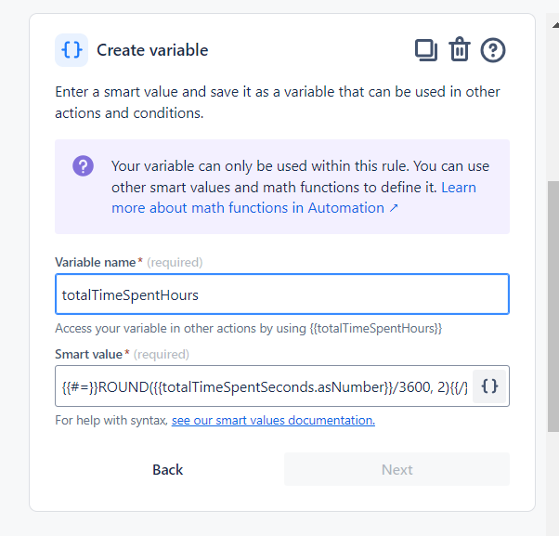Click the Create variable braces icon in header
This screenshot has height=536, width=559.
[x=71, y=50]
